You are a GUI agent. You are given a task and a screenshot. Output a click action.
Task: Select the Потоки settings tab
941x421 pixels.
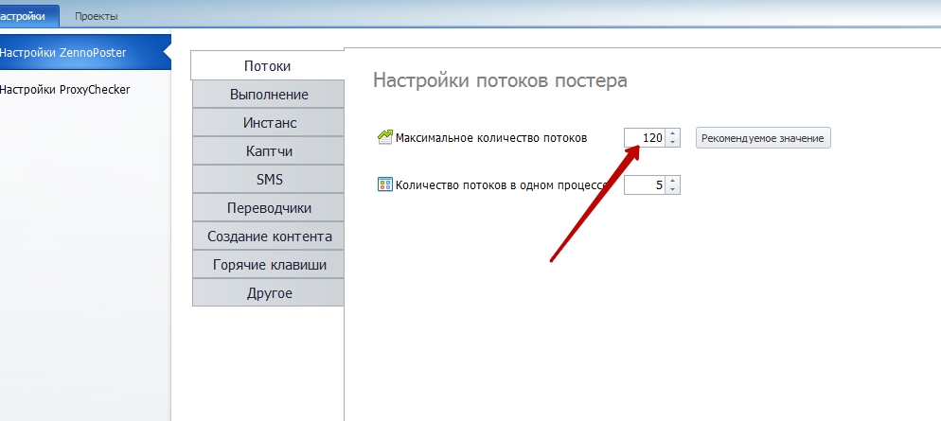[267, 66]
